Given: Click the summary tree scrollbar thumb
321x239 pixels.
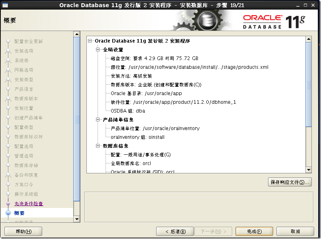Looking at the screenshot, I should pos(309,85).
